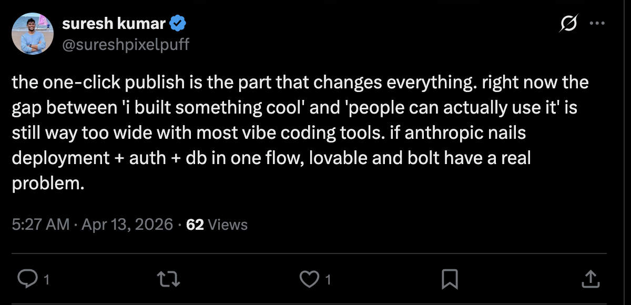Image resolution: width=631 pixels, height=305 pixels.
Task: Click the display name suresh kumar
Action: [113, 24]
